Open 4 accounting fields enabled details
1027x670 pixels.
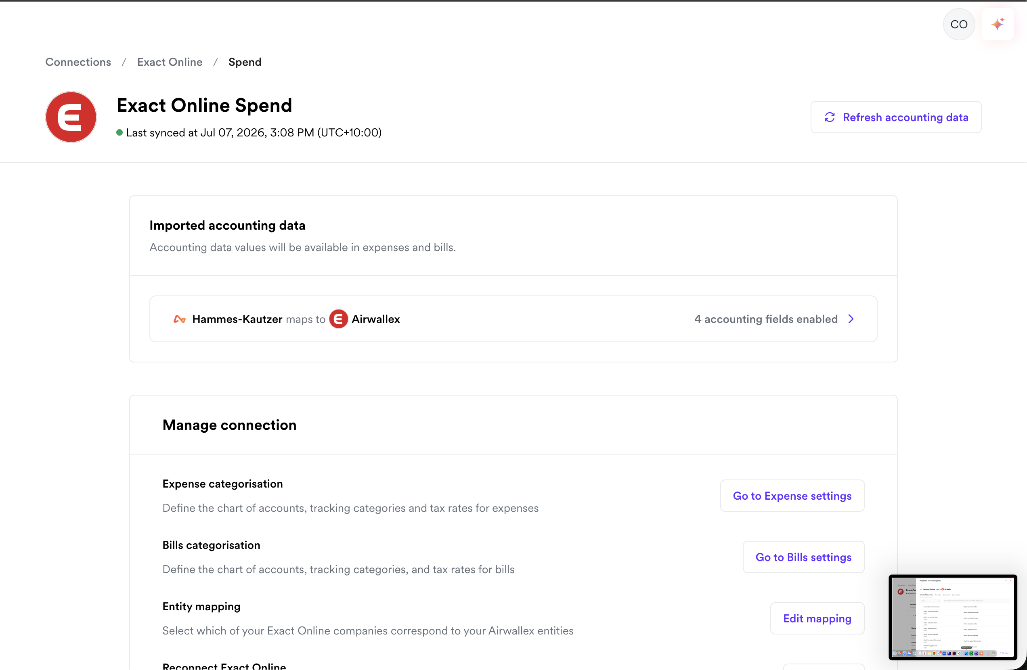click(x=766, y=319)
